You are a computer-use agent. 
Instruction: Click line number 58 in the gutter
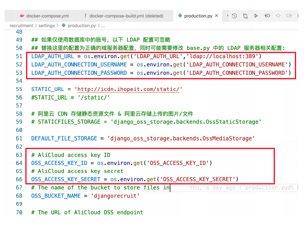19,114
